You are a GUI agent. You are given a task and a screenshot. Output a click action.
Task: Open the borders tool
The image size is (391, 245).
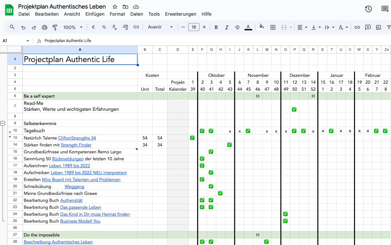[273, 27]
